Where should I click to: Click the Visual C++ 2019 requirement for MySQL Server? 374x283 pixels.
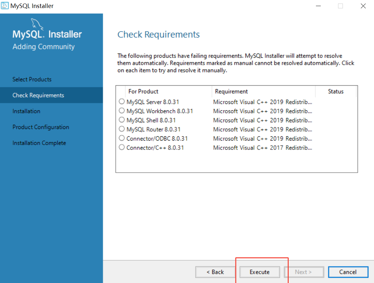pos(263,102)
